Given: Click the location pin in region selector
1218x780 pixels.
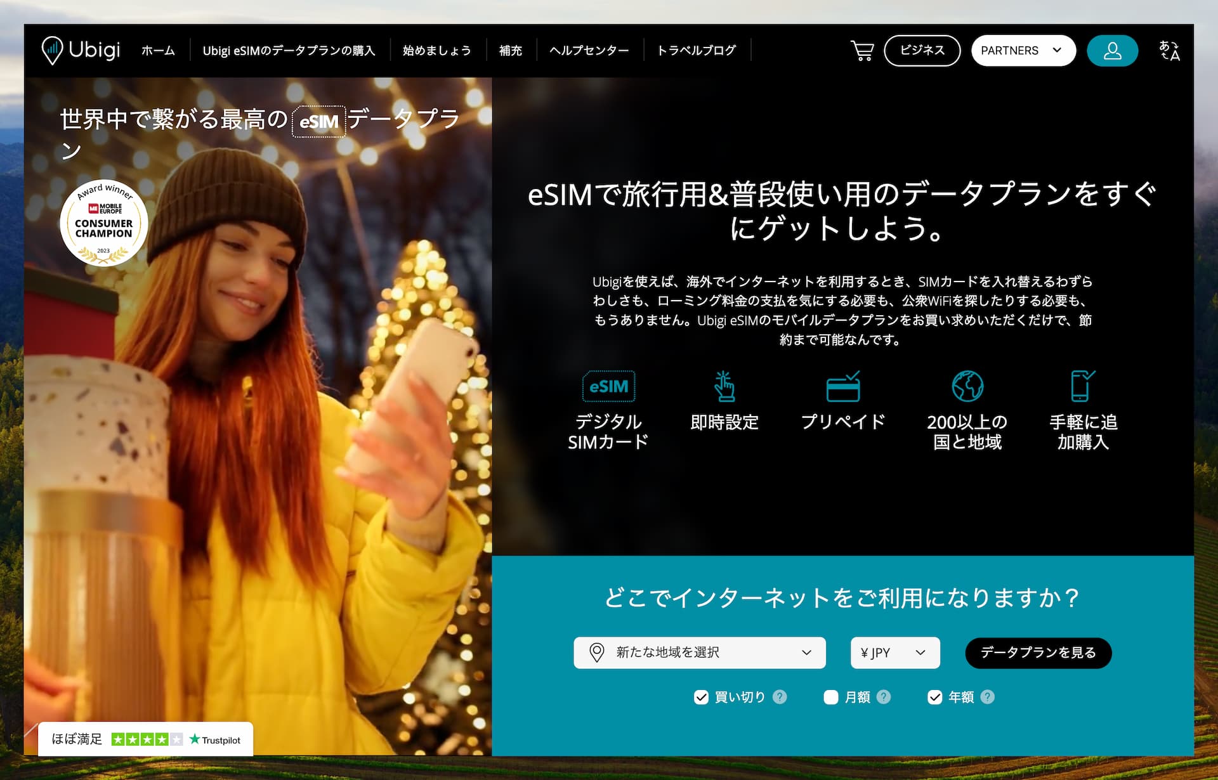Looking at the screenshot, I should (x=596, y=653).
